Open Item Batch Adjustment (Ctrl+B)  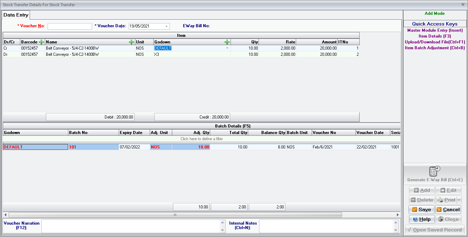pos(435,48)
